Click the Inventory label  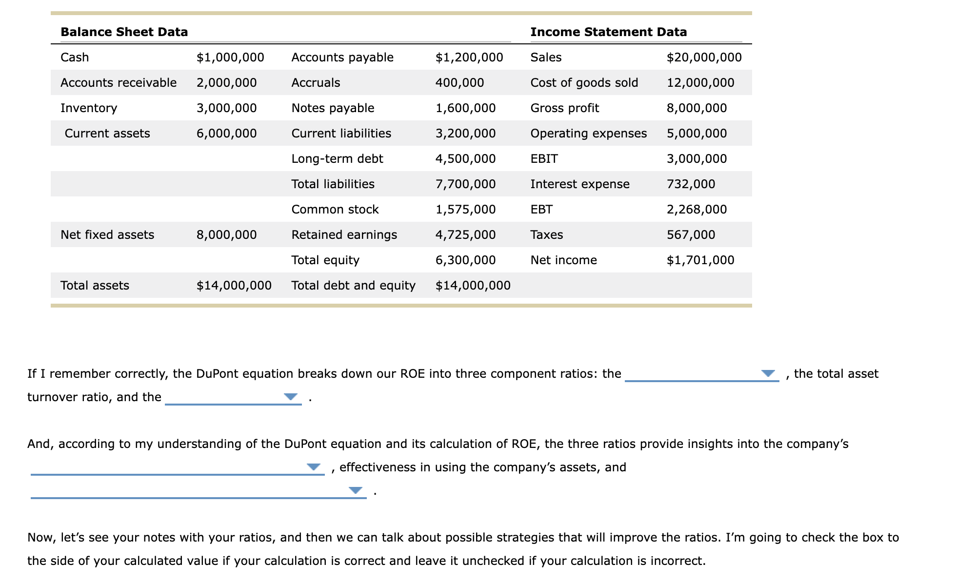pos(89,108)
